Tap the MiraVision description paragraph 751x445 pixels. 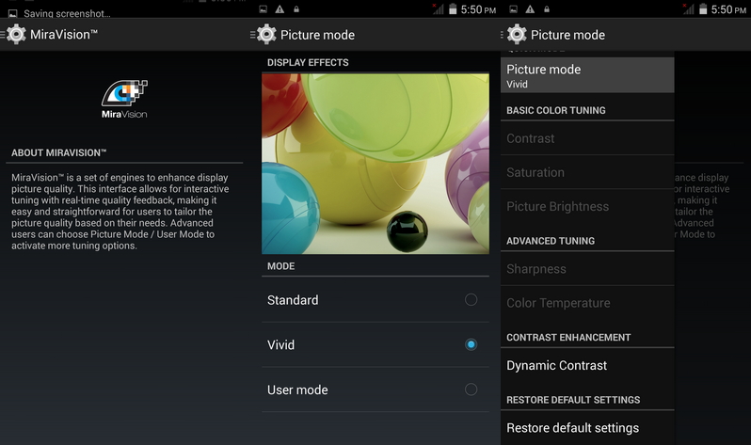(120, 212)
